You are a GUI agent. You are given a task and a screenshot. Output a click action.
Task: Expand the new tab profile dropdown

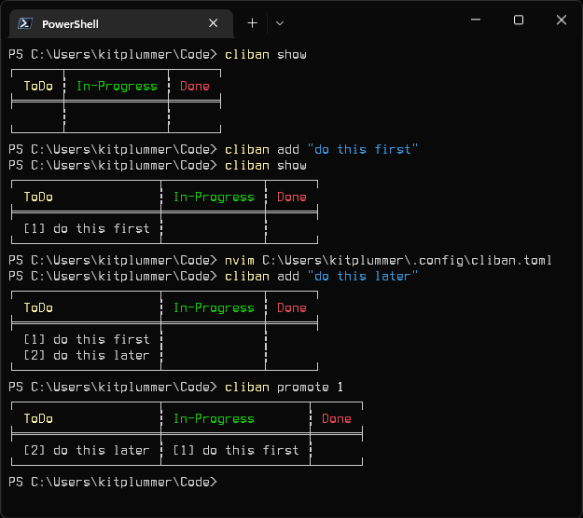coord(280,23)
